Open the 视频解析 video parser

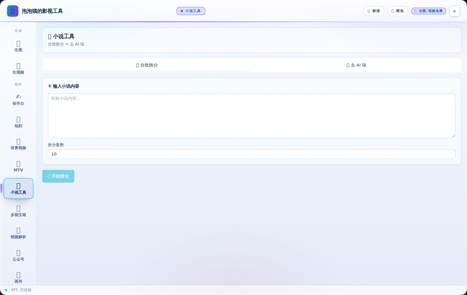[18, 233]
